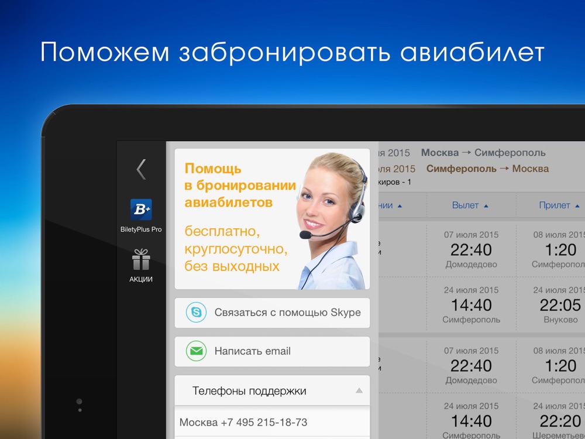Sort the table by Прилет column
Image resolution: width=585 pixels, height=439 pixels.
(559, 205)
